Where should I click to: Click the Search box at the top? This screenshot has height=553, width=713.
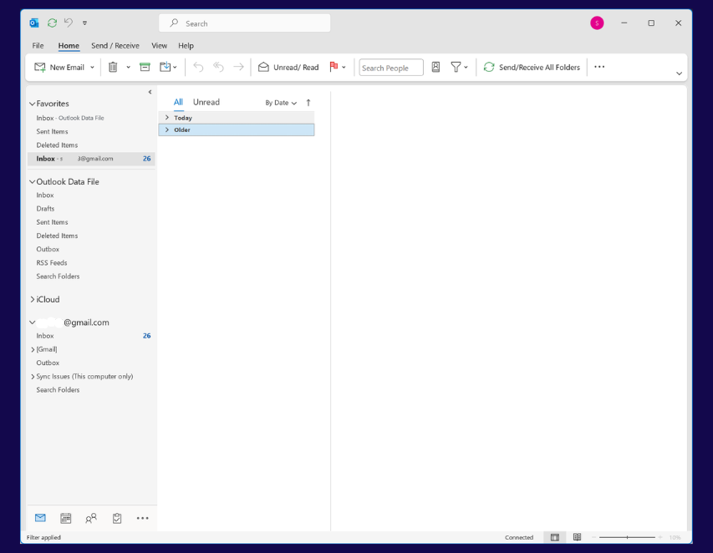[245, 23]
